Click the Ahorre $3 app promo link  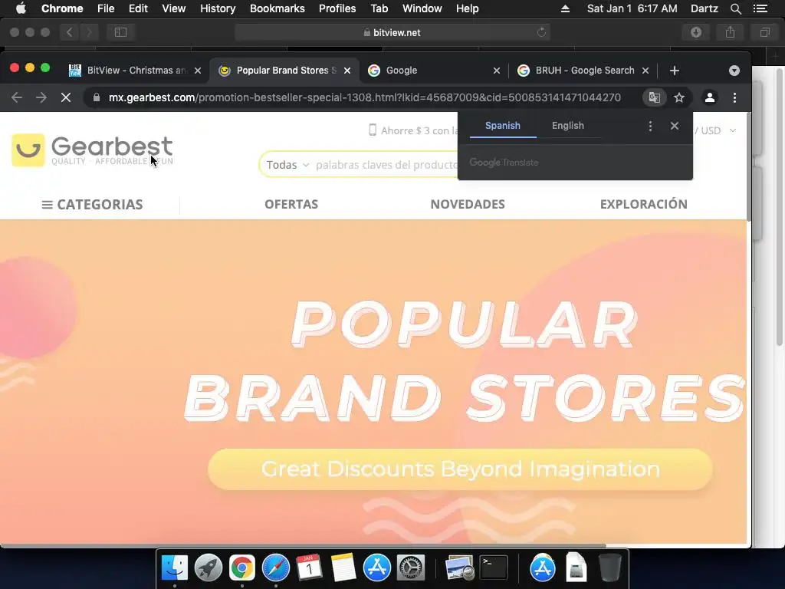tap(413, 130)
